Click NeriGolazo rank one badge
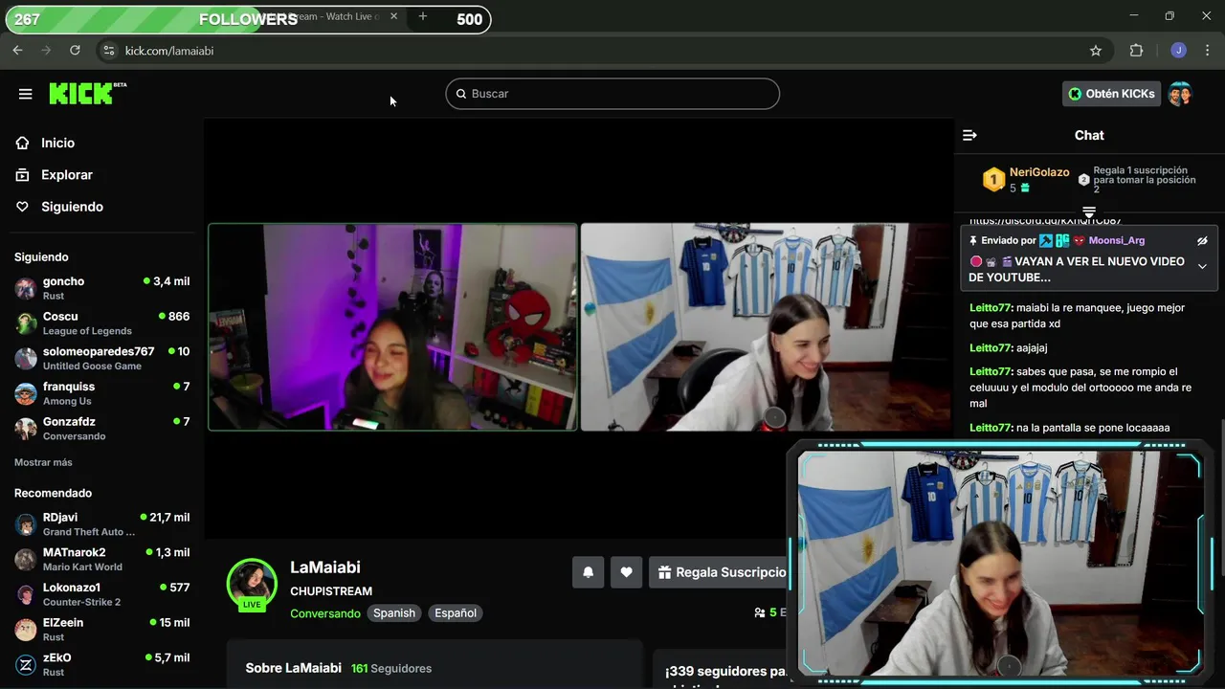The image size is (1225, 689). 993,180
